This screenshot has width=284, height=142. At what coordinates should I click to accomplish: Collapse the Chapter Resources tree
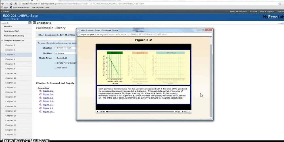[x=2, y=41]
